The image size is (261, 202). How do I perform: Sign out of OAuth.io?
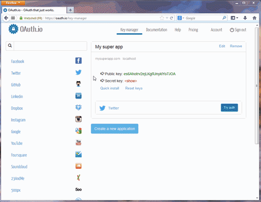pos(238,30)
